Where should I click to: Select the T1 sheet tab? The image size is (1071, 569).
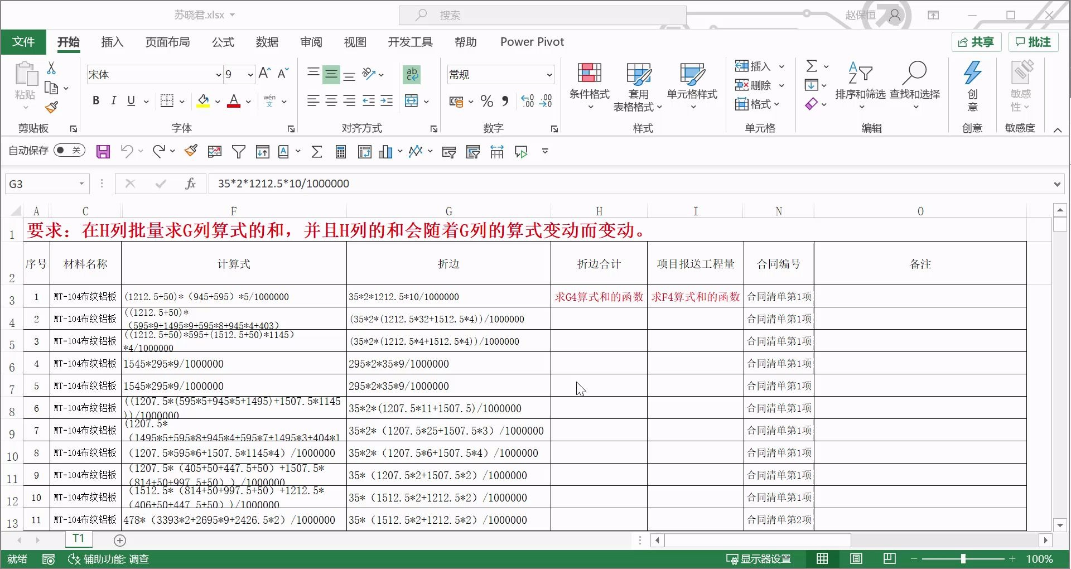(79, 539)
